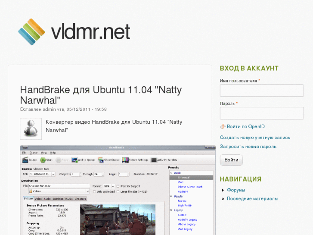
Task: Open the Help menu in HandBrake
Action: tap(53, 153)
